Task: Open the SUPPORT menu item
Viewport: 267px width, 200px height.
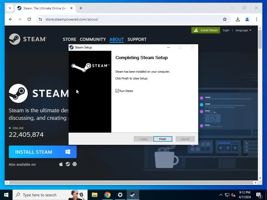Action: pyautogui.click(x=137, y=40)
